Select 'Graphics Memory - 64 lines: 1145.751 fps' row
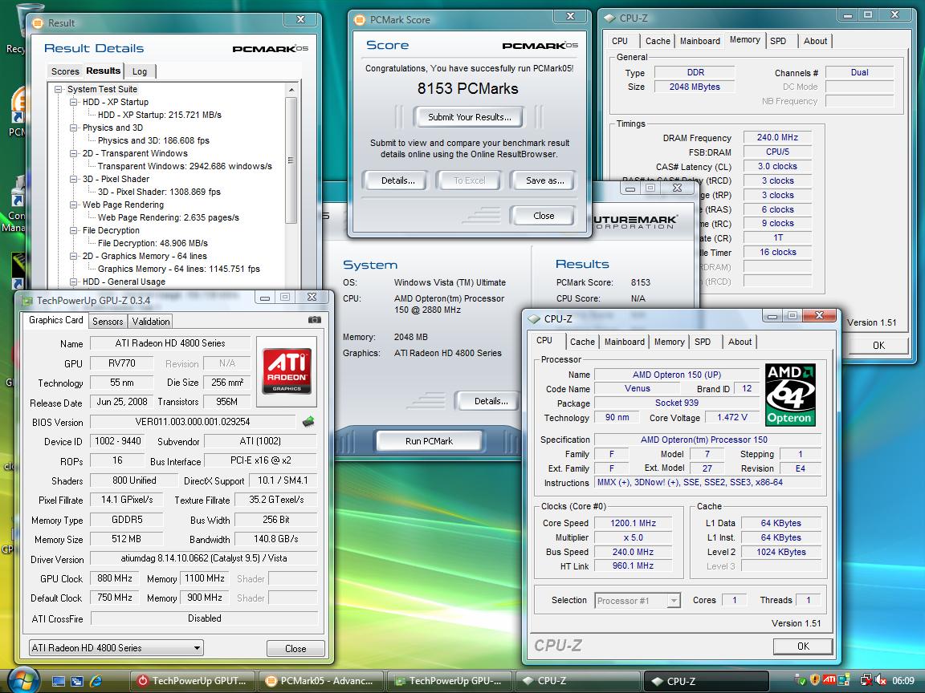This screenshot has height=693, width=925. pos(179,269)
